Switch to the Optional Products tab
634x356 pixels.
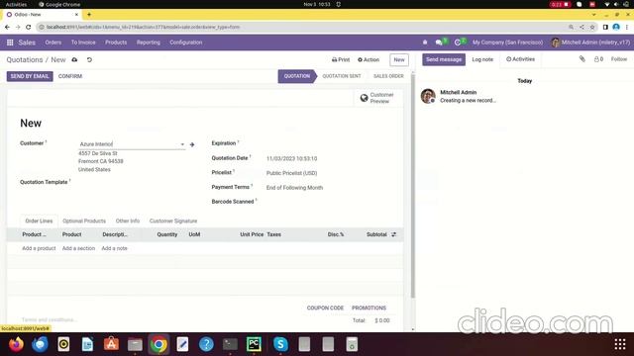point(84,222)
